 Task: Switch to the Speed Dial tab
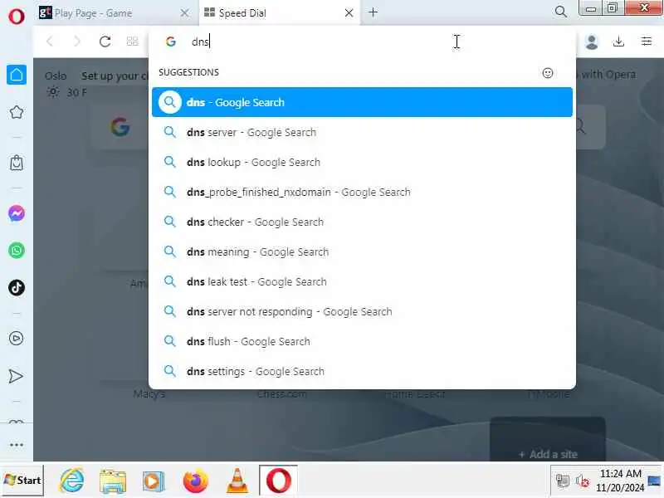tap(280, 13)
